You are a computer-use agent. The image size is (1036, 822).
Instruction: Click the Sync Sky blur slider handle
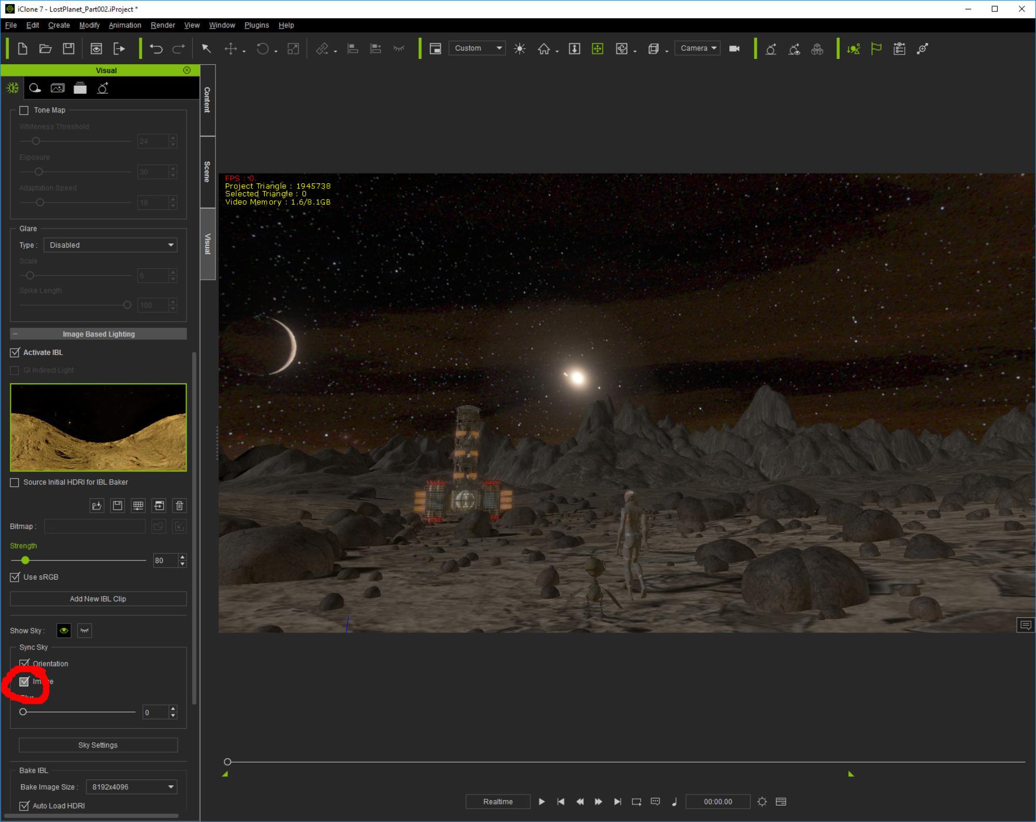pyautogui.click(x=23, y=712)
